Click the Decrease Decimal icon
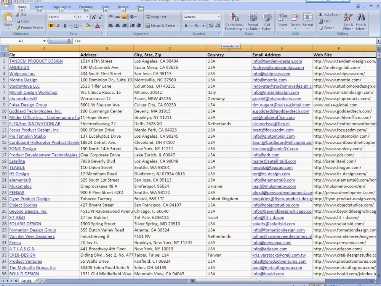The image size is (381, 286). [218, 26]
